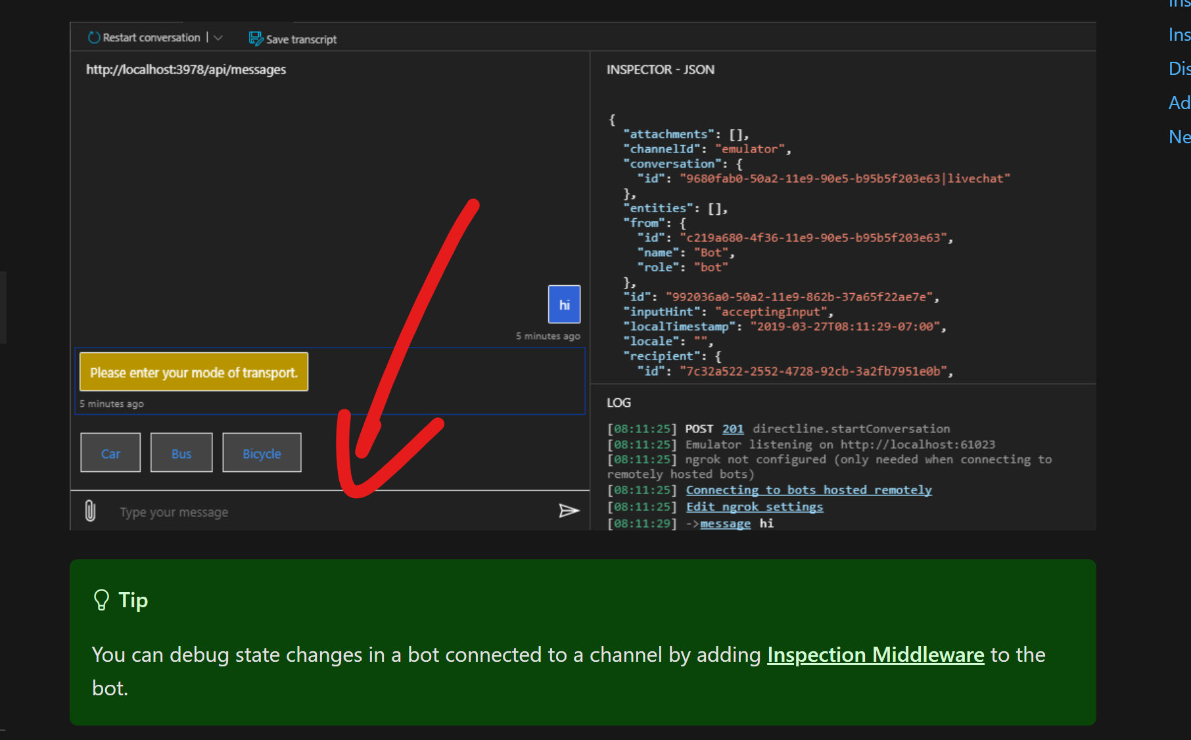Select the yellow mode of transport message bubble

pyautogui.click(x=193, y=371)
